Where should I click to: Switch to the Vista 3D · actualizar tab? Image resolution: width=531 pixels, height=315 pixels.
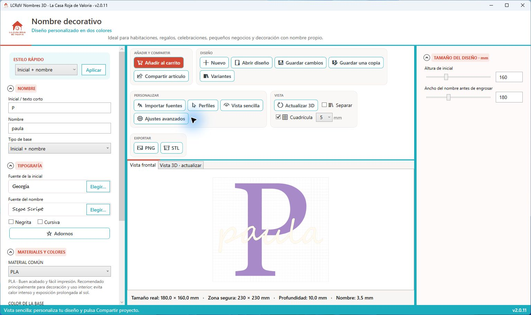[180, 165]
